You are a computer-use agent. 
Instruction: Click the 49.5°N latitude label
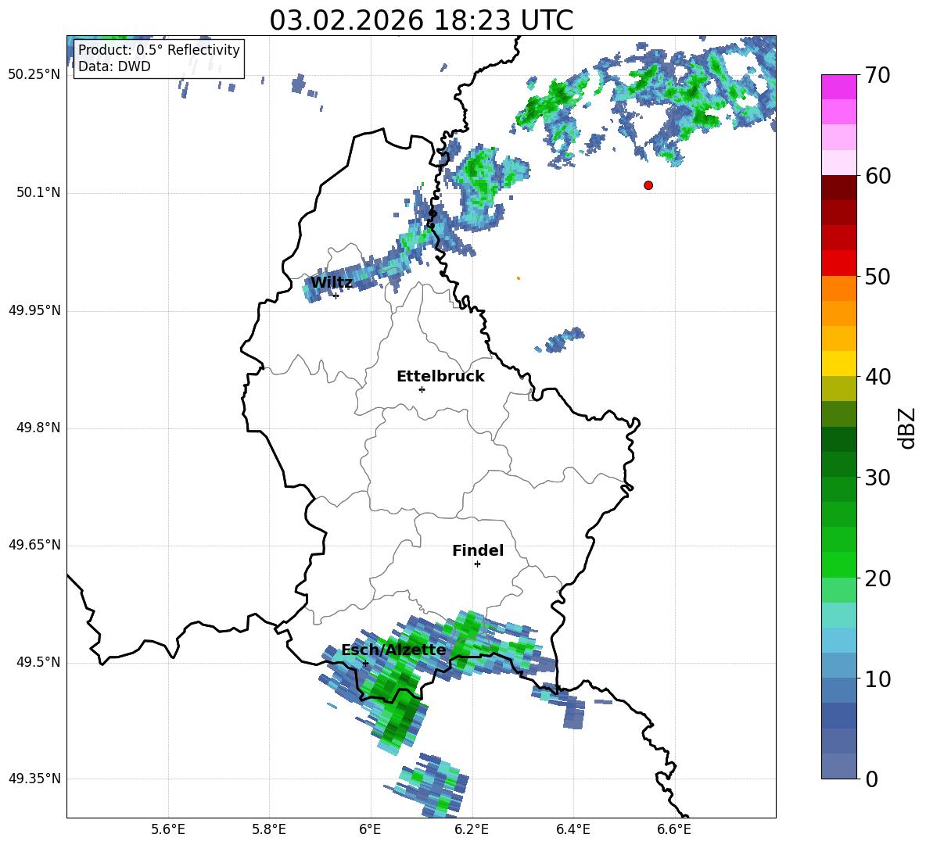[x=38, y=662]
